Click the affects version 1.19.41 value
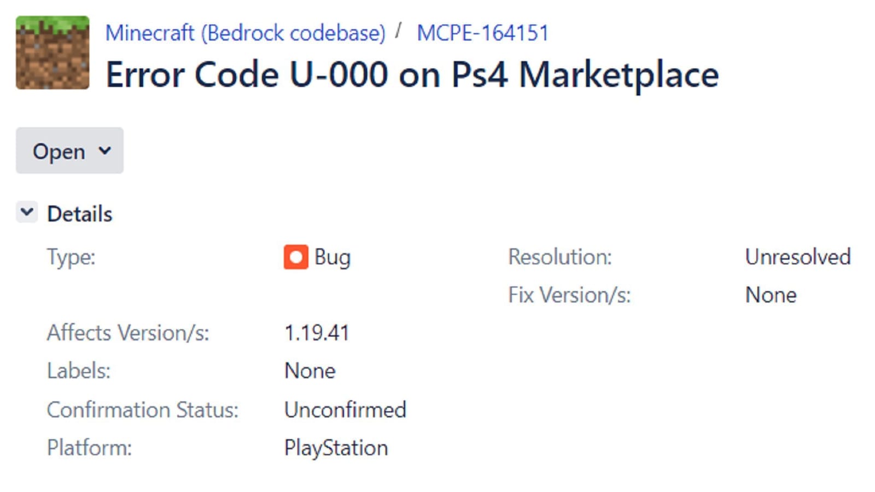 click(317, 332)
